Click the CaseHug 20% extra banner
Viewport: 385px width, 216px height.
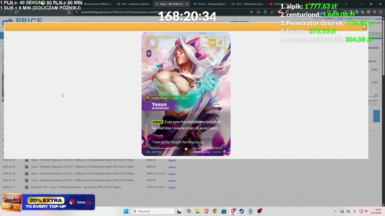(x=48, y=202)
